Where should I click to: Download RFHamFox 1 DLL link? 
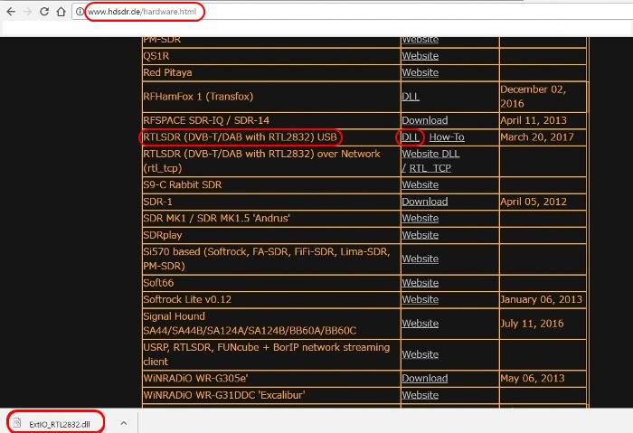coord(411,97)
